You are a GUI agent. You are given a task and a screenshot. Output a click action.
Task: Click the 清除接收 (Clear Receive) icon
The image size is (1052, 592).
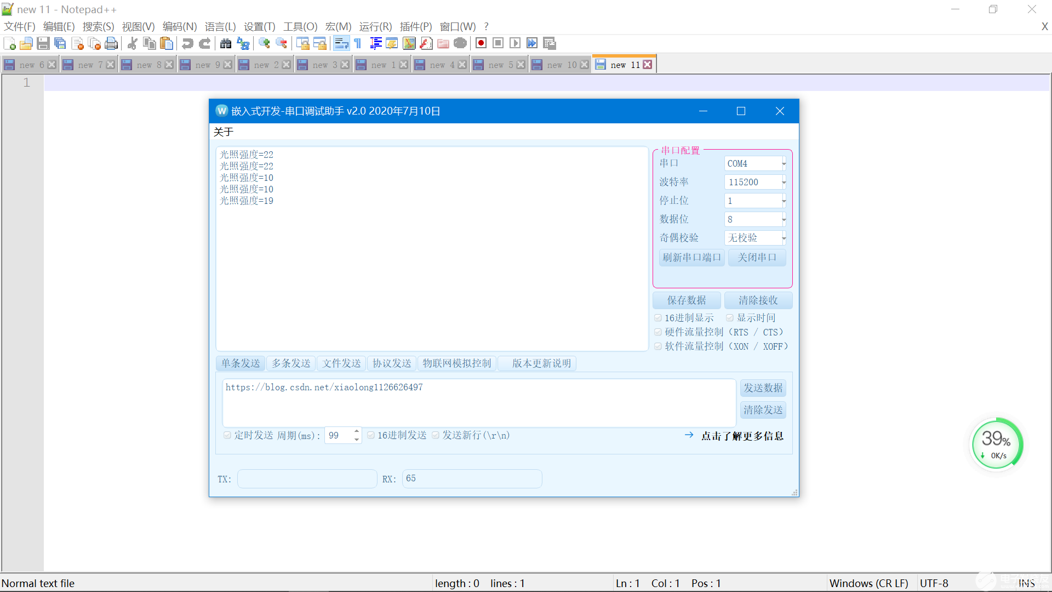tap(757, 299)
